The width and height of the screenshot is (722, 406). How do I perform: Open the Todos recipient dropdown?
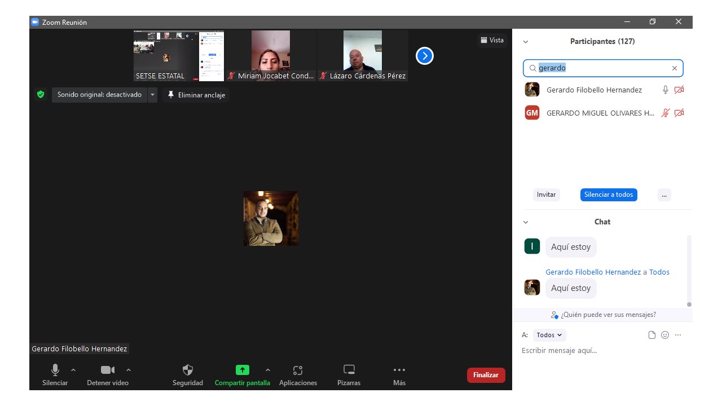tap(549, 335)
